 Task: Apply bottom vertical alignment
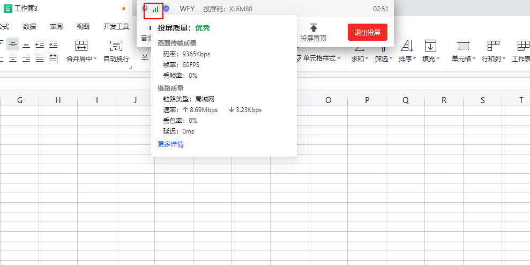26,45
